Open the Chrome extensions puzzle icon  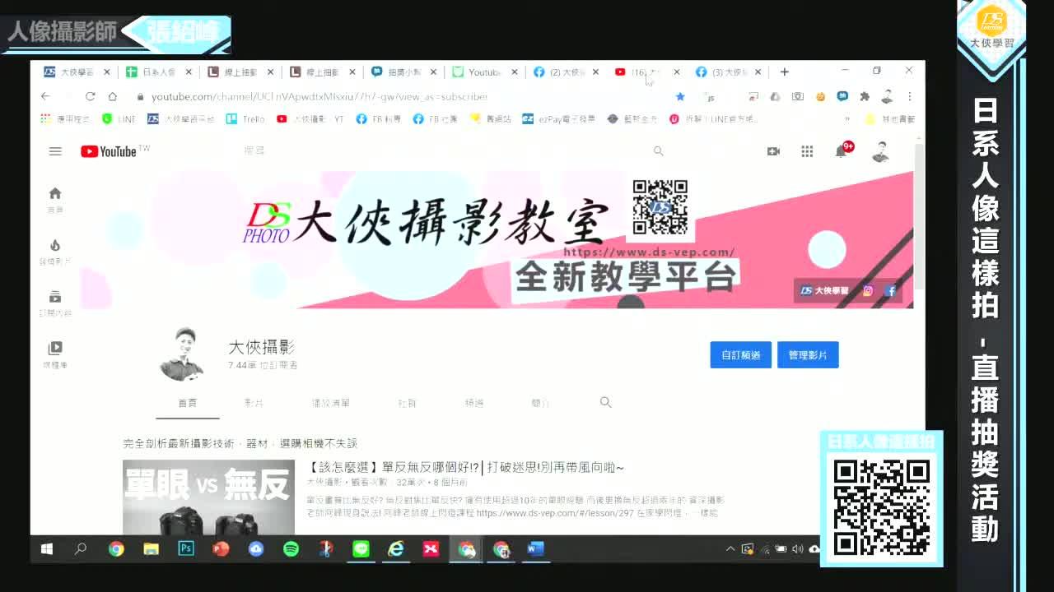[865, 96]
